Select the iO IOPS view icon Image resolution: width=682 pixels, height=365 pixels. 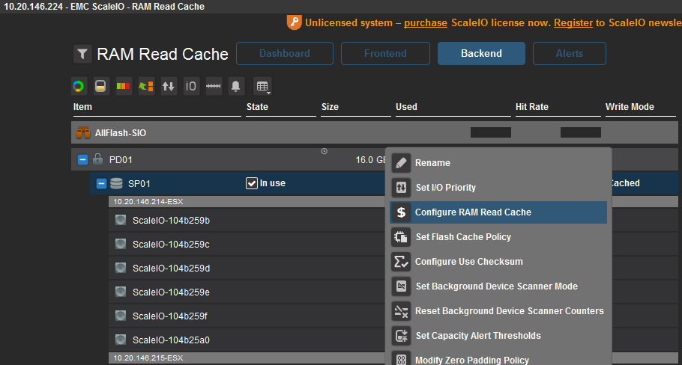(x=191, y=86)
